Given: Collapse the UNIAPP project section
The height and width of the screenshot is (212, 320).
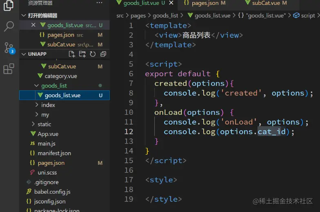Looking at the screenshot, I should coord(24,54).
